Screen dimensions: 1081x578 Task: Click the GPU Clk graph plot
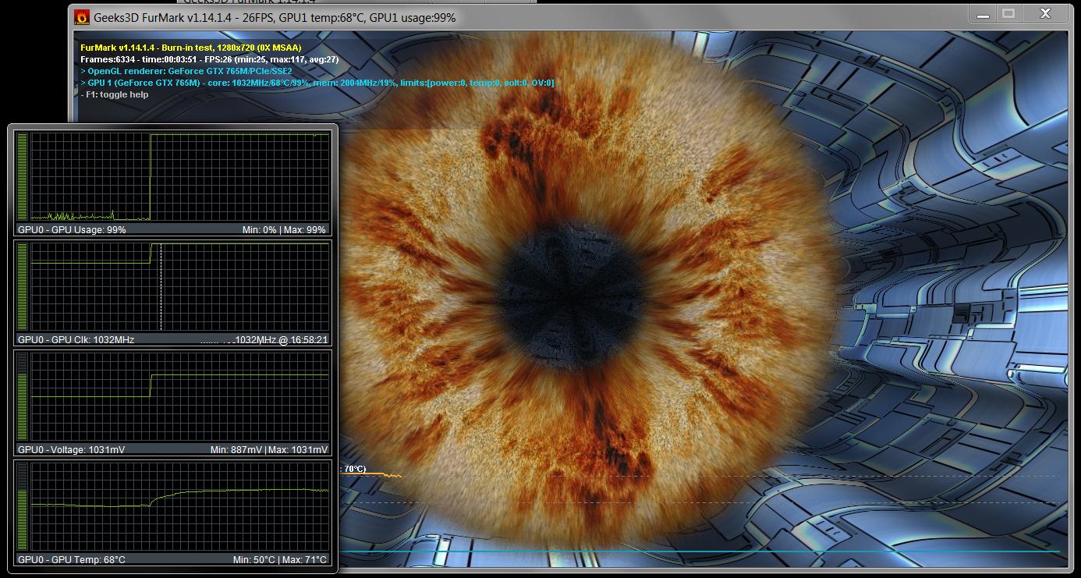[179, 286]
